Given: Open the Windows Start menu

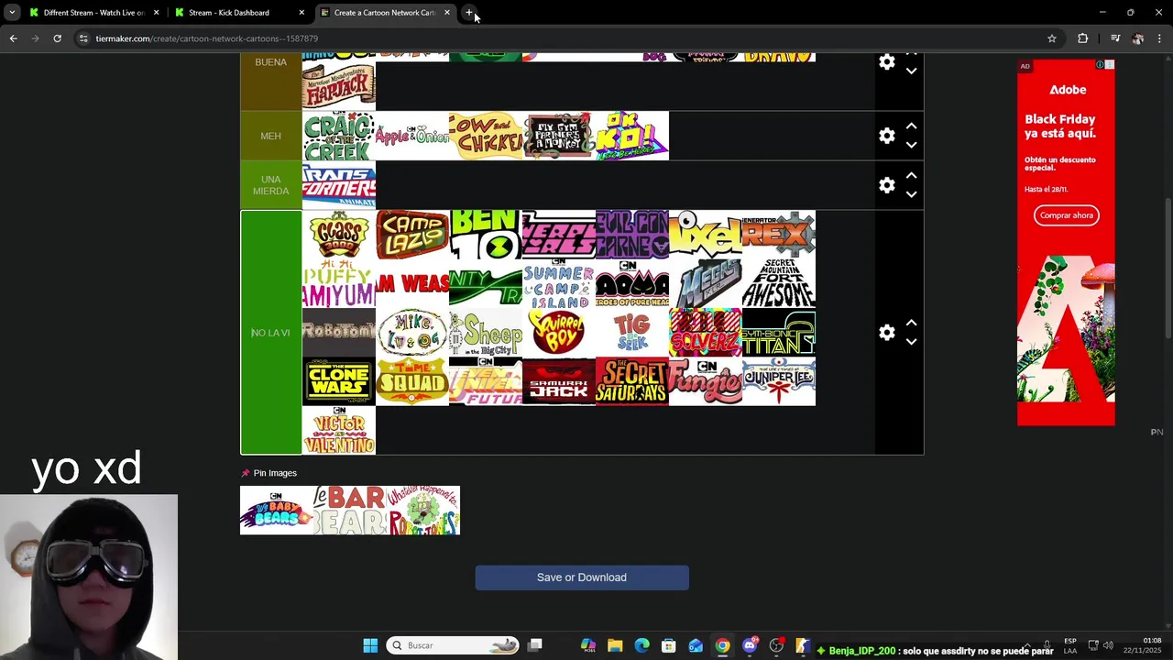Looking at the screenshot, I should point(370,645).
